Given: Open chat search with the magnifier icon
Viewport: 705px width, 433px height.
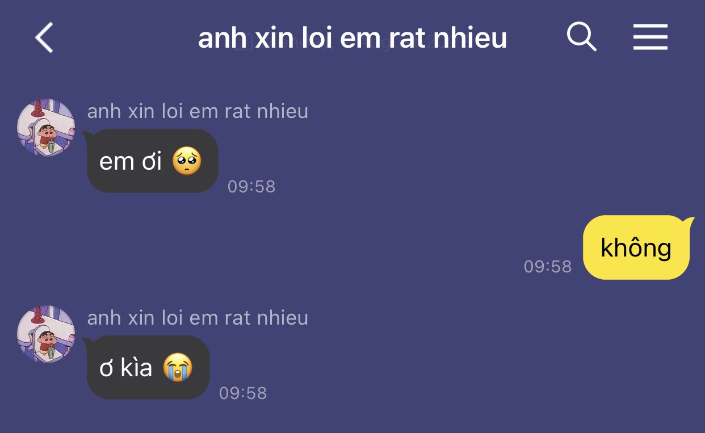Looking at the screenshot, I should pos(582,37).
